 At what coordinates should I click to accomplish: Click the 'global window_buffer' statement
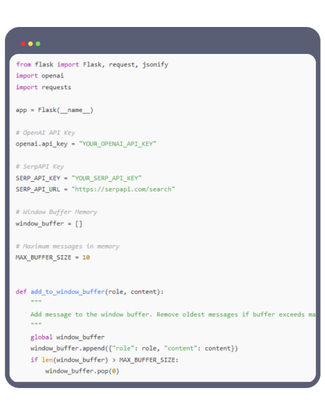point(68,338)
